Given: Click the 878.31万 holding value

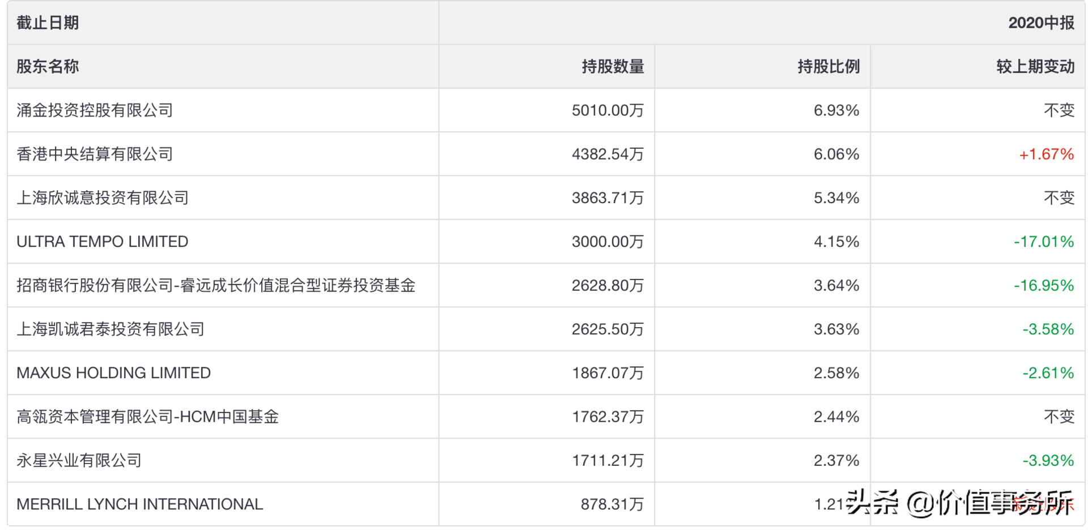Looking at the screenshot, I should click(x=612, y=504).
